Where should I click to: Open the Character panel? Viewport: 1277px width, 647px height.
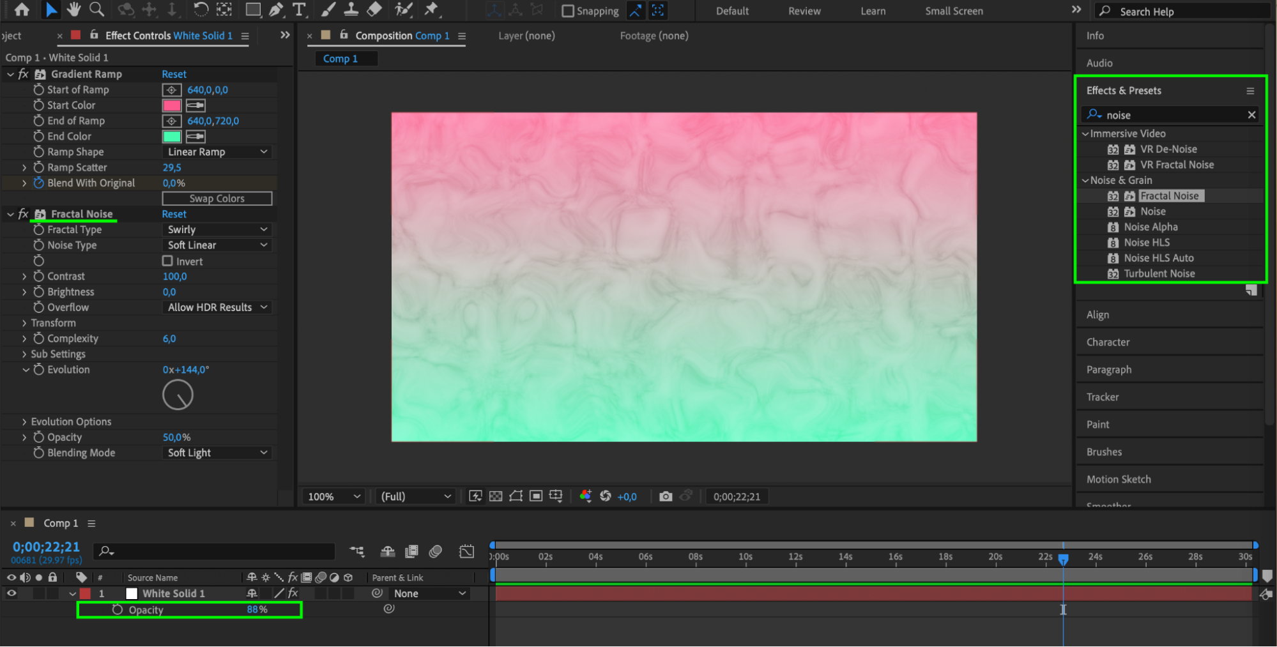(x=1108, y=342)
